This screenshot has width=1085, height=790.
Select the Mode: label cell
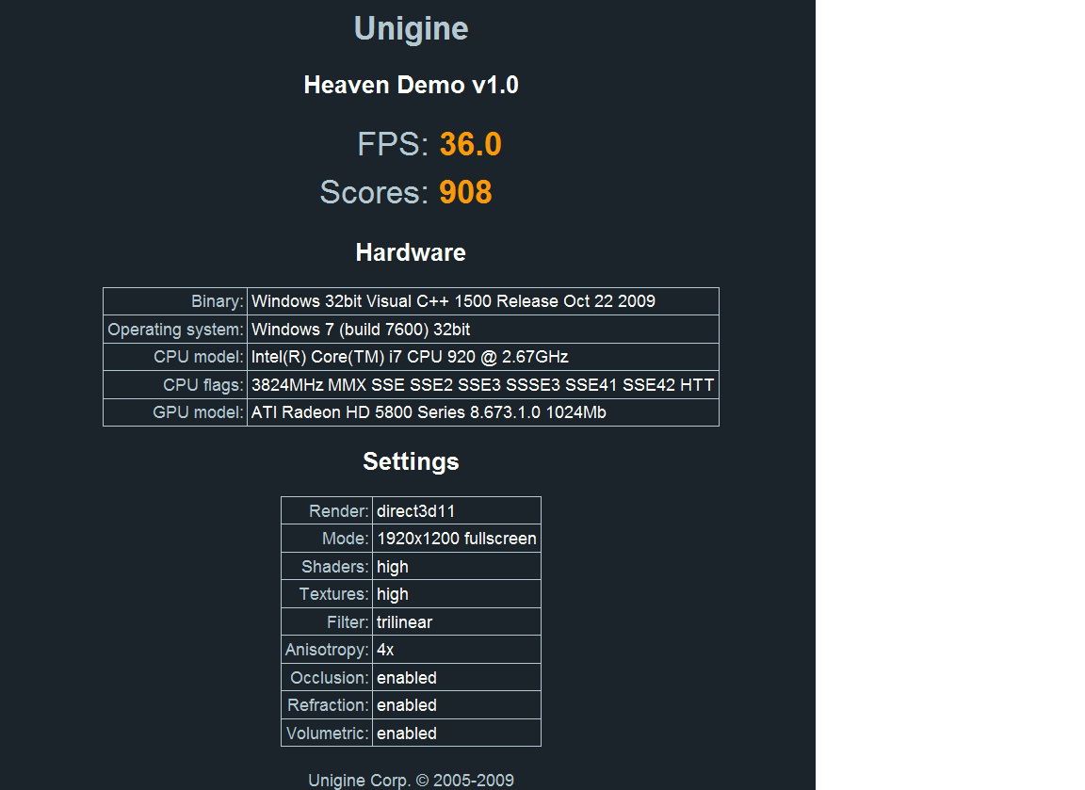pyautogui.click(x=327, y=539)
